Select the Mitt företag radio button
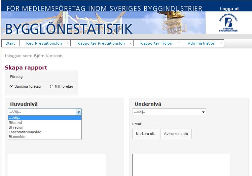 click(51, 86)
